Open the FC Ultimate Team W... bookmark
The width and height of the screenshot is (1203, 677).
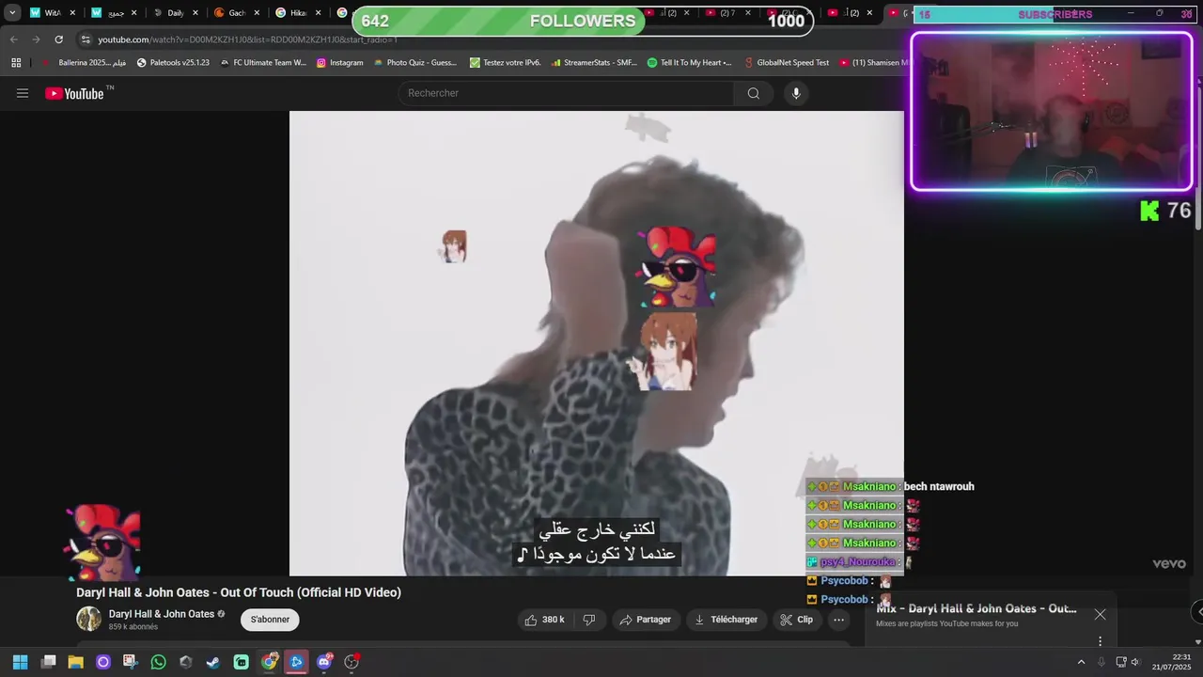[x=263, y=63]
